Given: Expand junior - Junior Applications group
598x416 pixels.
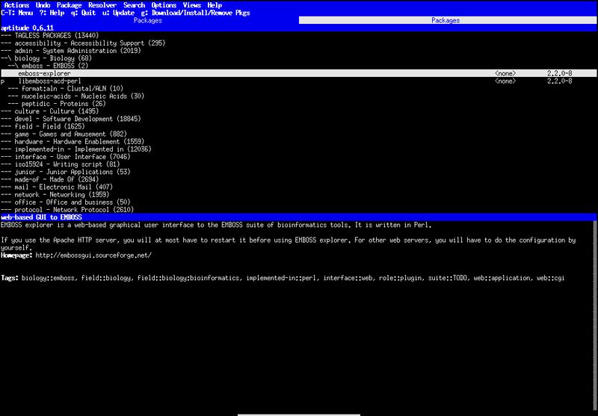Looking at the screenshot, I should coord(66,172).
